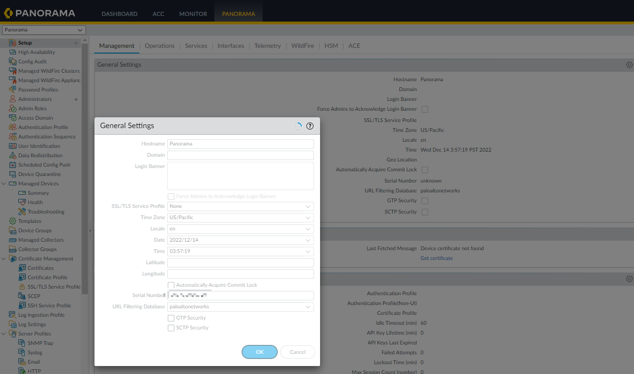Screen dimensions: 634x374
Task: Toggle background SCTP Security checkbox
Action: 425,212
